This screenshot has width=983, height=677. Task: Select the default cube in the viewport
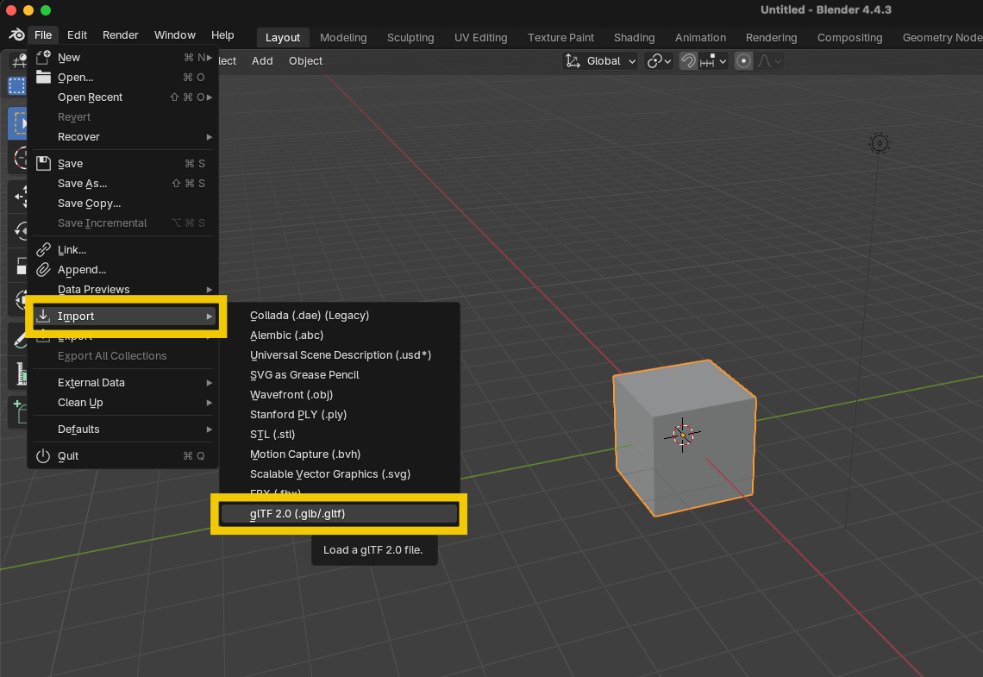(685, 437)
